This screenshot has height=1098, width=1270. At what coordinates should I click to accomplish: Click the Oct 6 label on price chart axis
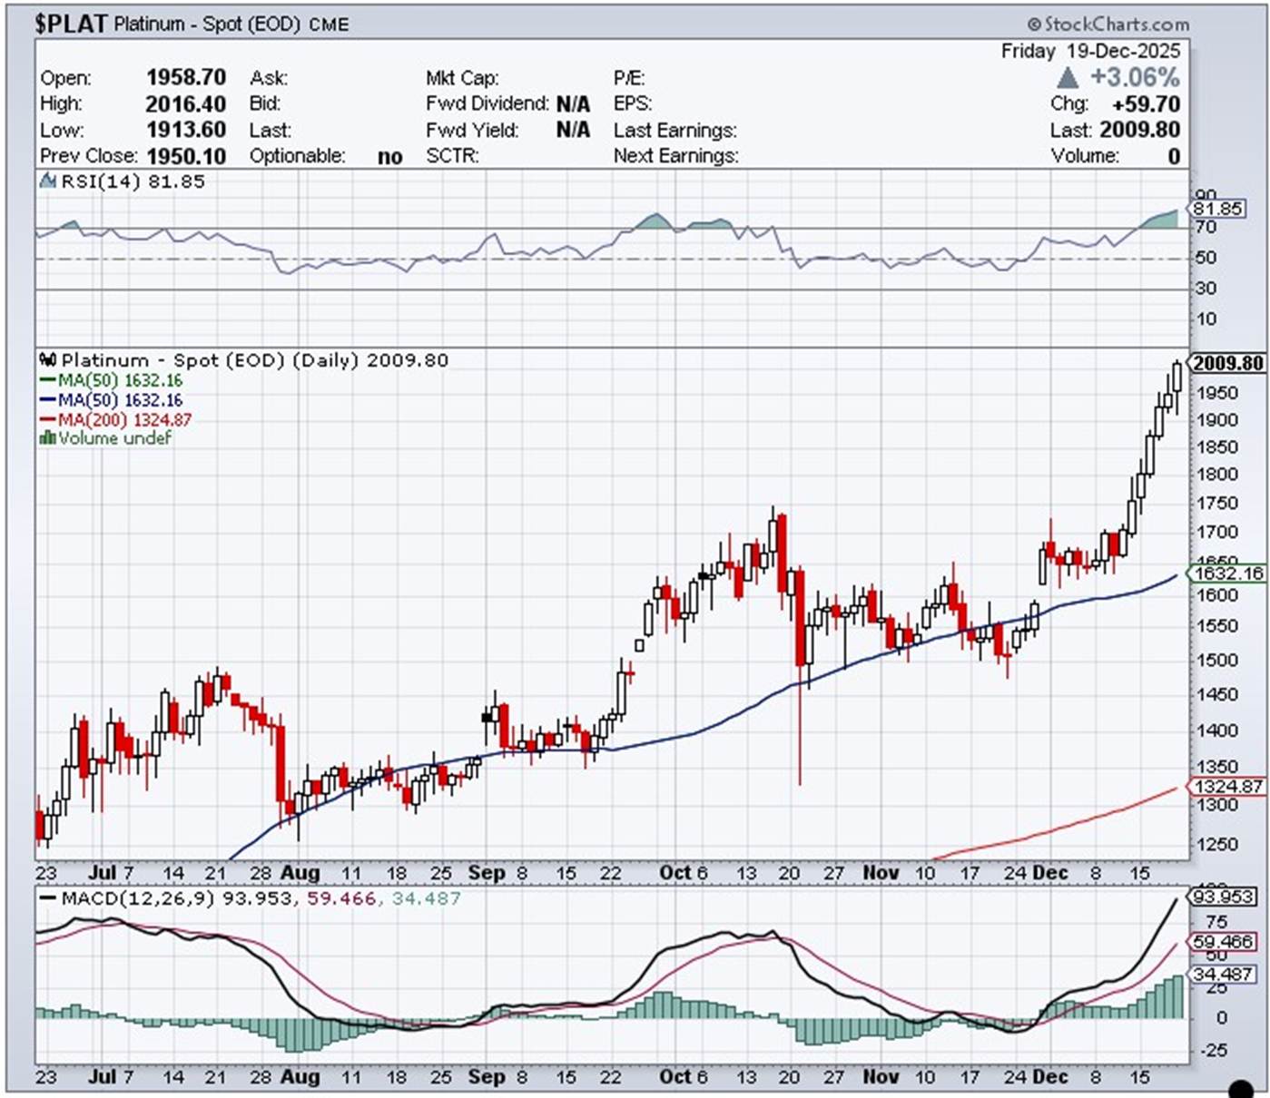click(683, 873)
